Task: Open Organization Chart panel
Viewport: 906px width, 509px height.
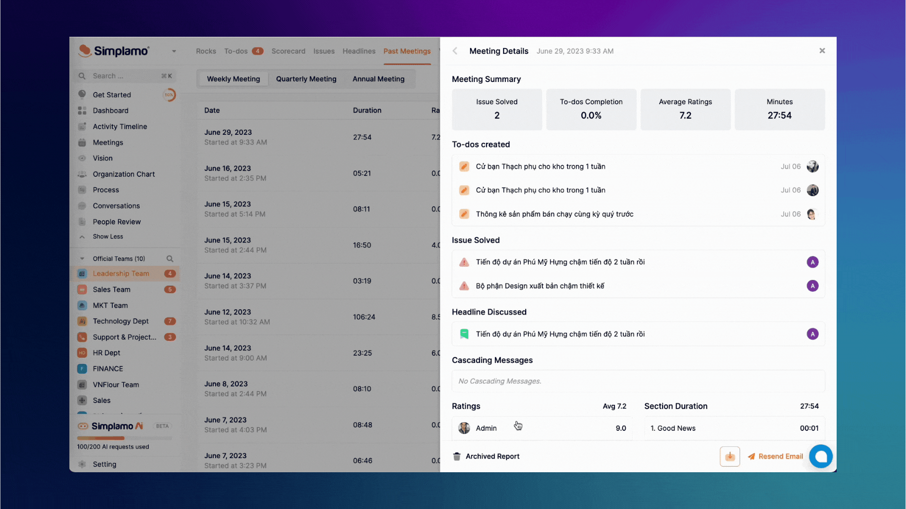Action: 123,173
